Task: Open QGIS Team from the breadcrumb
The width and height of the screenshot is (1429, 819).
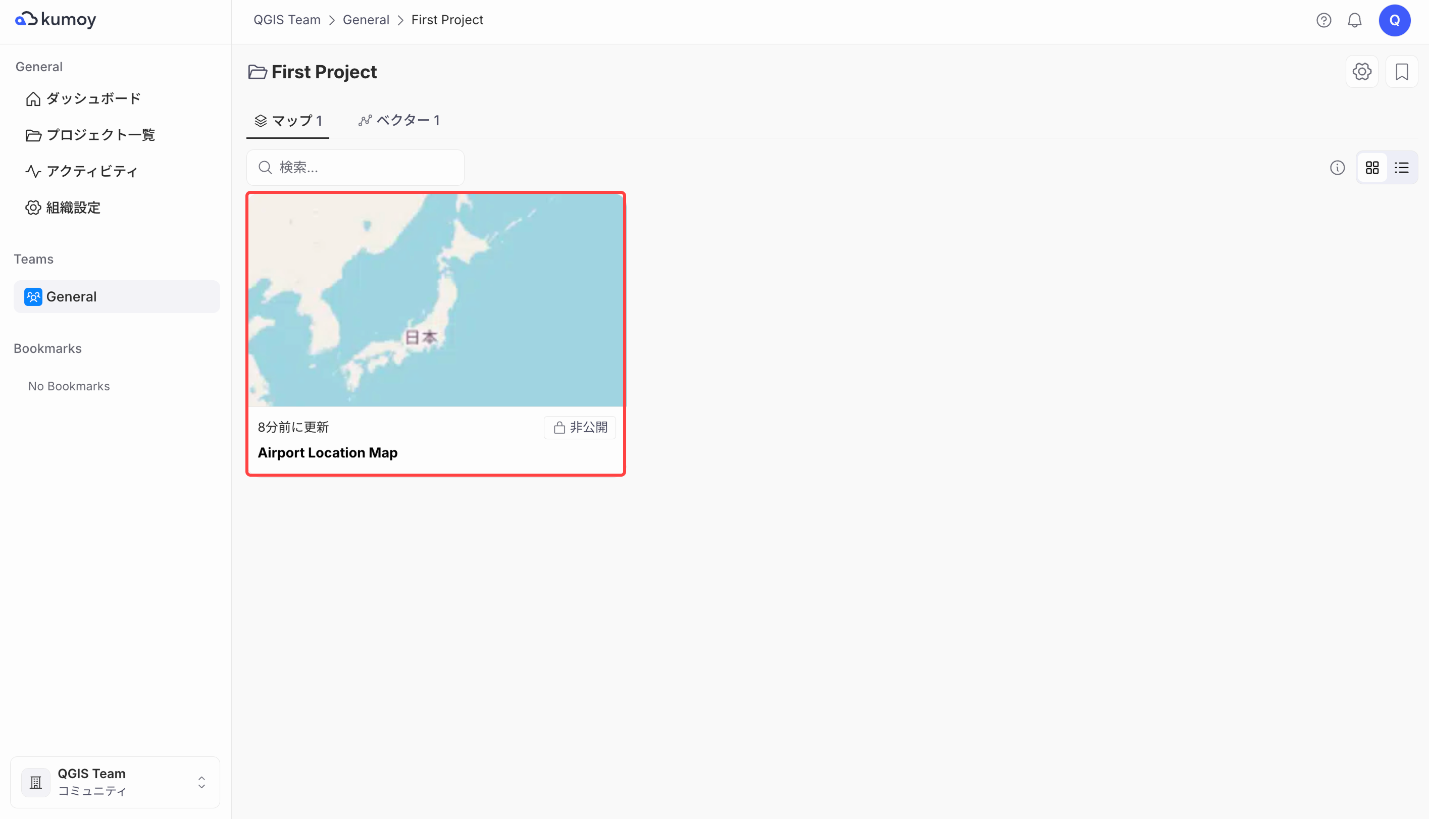Action: 287,19
